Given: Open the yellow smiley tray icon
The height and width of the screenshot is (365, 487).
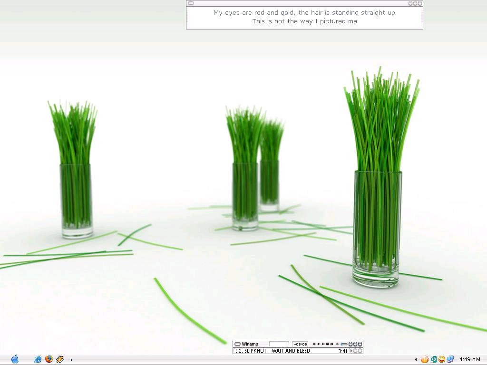Looking at the screenshot, I should tap(442, 359).
